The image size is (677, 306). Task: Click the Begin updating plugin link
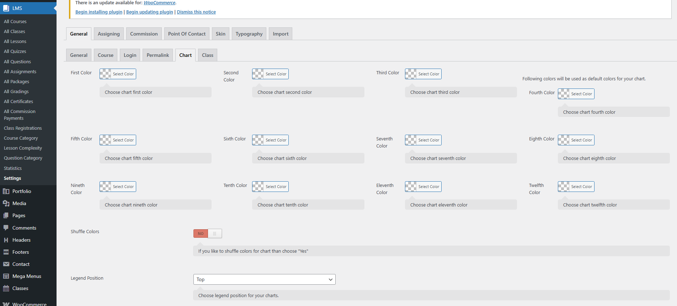(149, 12)
